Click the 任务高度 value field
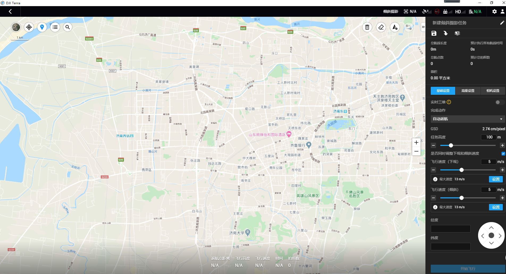 pyautogui.click(x=489, y=137)
